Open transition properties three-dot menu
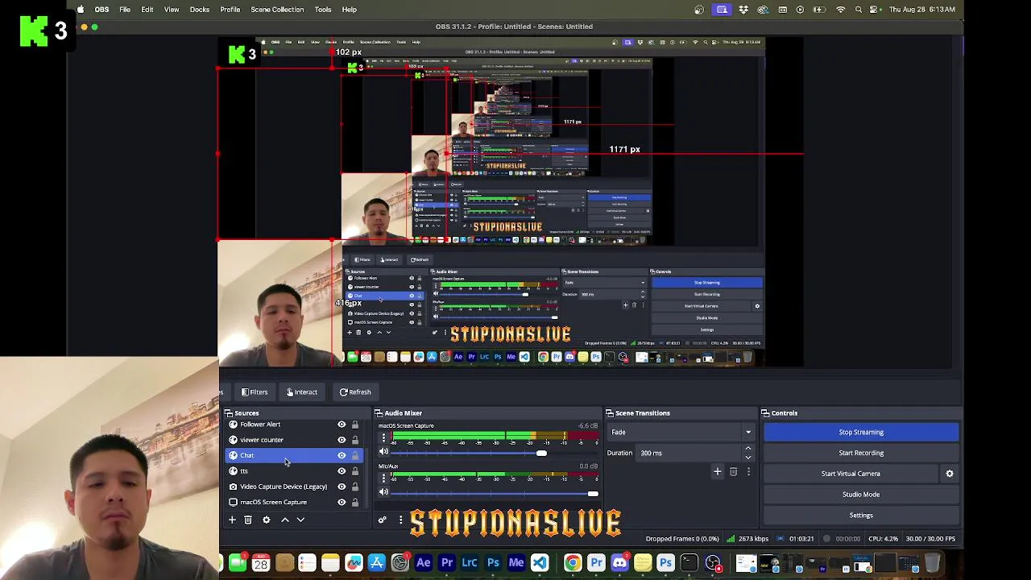Viewport: 1031px width, 580px height. point(748,471)
